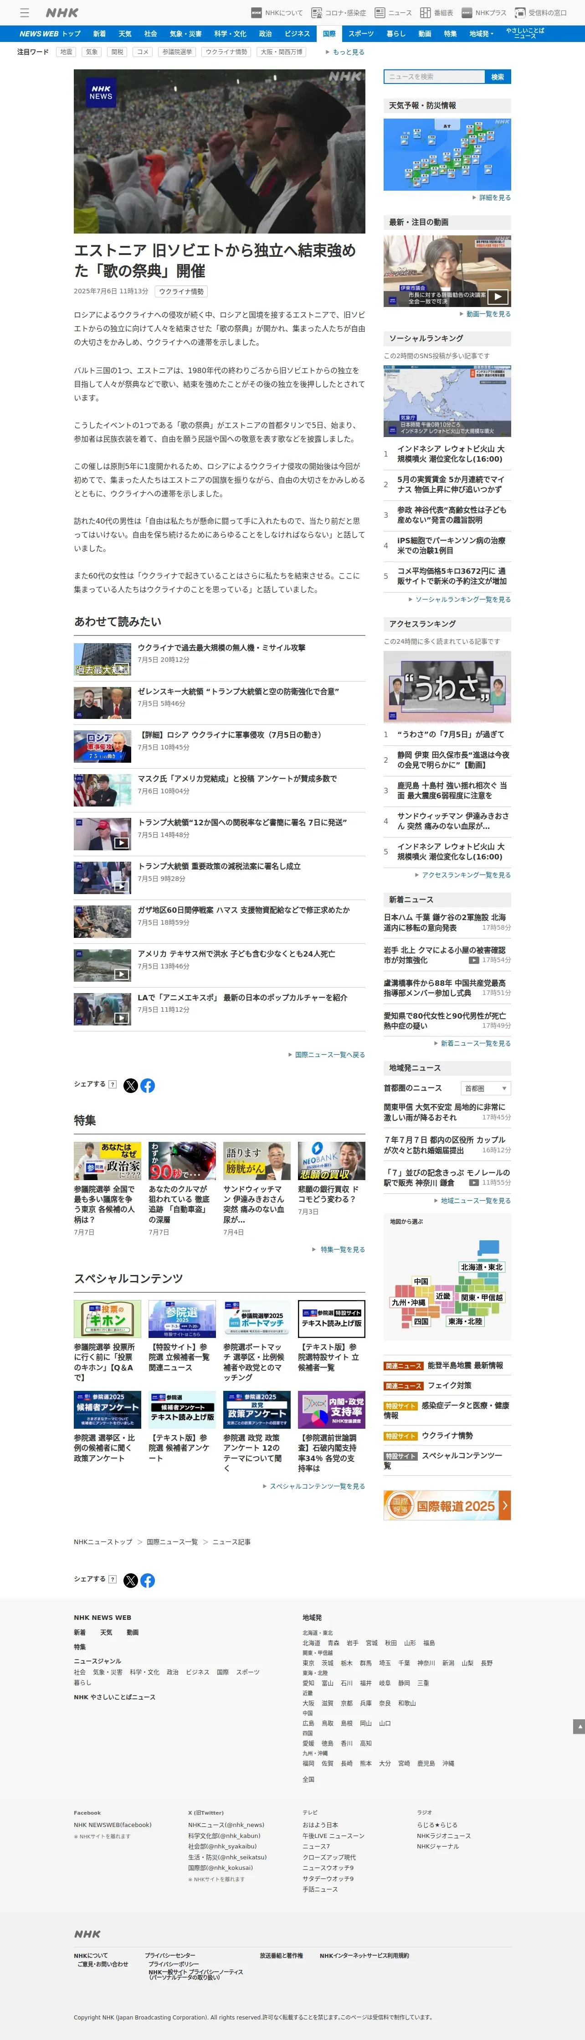Click NHK logo in the footer
Image resolution: width=585 pixels, height=2040 pixels.
click(87, 1933)
